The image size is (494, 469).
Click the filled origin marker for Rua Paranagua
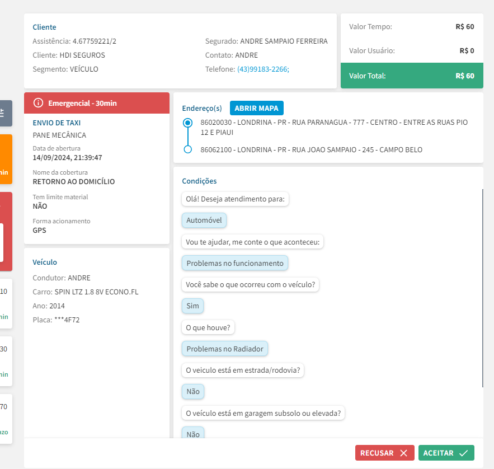click(x=188, y=123)
